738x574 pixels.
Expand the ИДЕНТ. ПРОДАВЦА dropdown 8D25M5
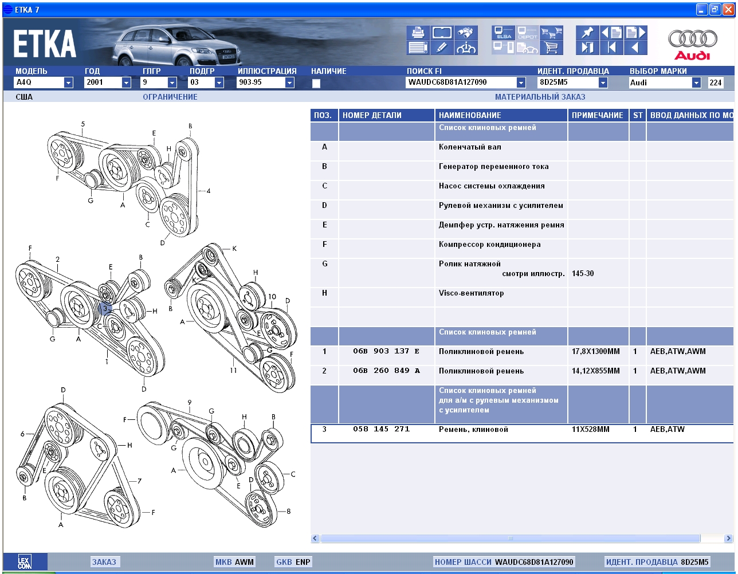pyautogui.click(x=602, y=82)
